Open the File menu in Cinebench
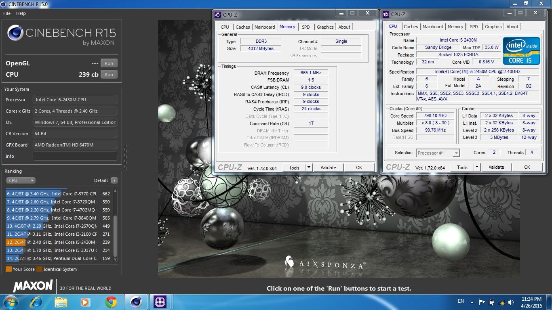552x310 pixels. point(7,13)
